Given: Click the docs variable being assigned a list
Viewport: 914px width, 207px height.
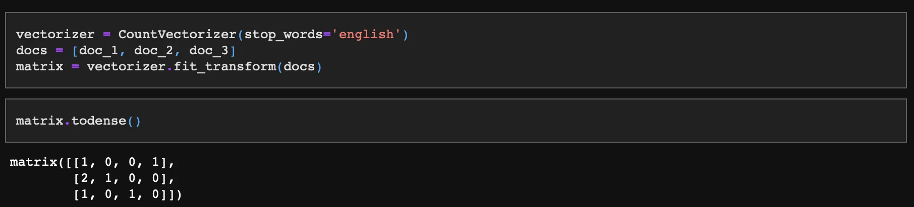Looking at the screenshot, I should 31,50.
